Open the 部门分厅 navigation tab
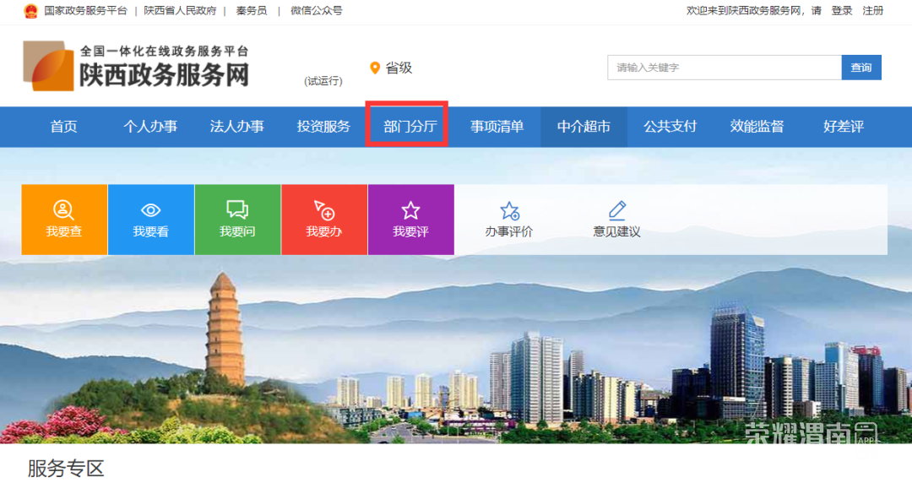This screenshot has height=483, width=912. point(410,127)
